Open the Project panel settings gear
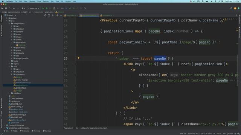 [57, 15]
